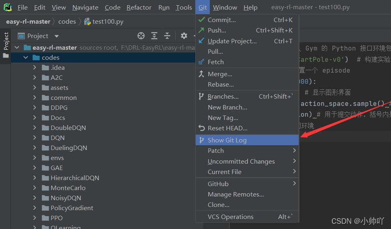Click the Merge icon in Git menu
Image resolution: width=391 pixels, height=229 pixels.
point(201,74)
